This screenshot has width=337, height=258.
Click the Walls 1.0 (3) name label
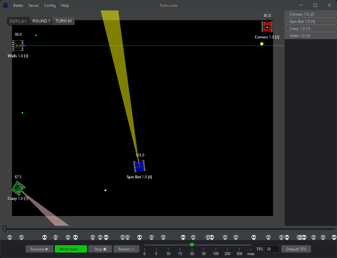pyautogui.click(x=18, y=56)
